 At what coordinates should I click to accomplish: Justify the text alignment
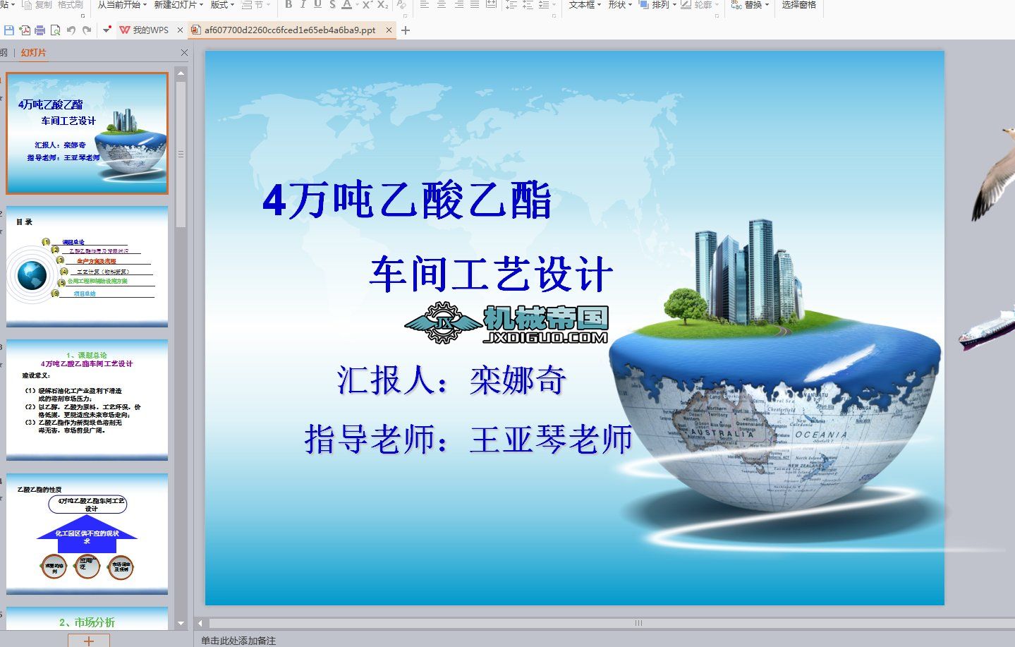tap(475, 4)
